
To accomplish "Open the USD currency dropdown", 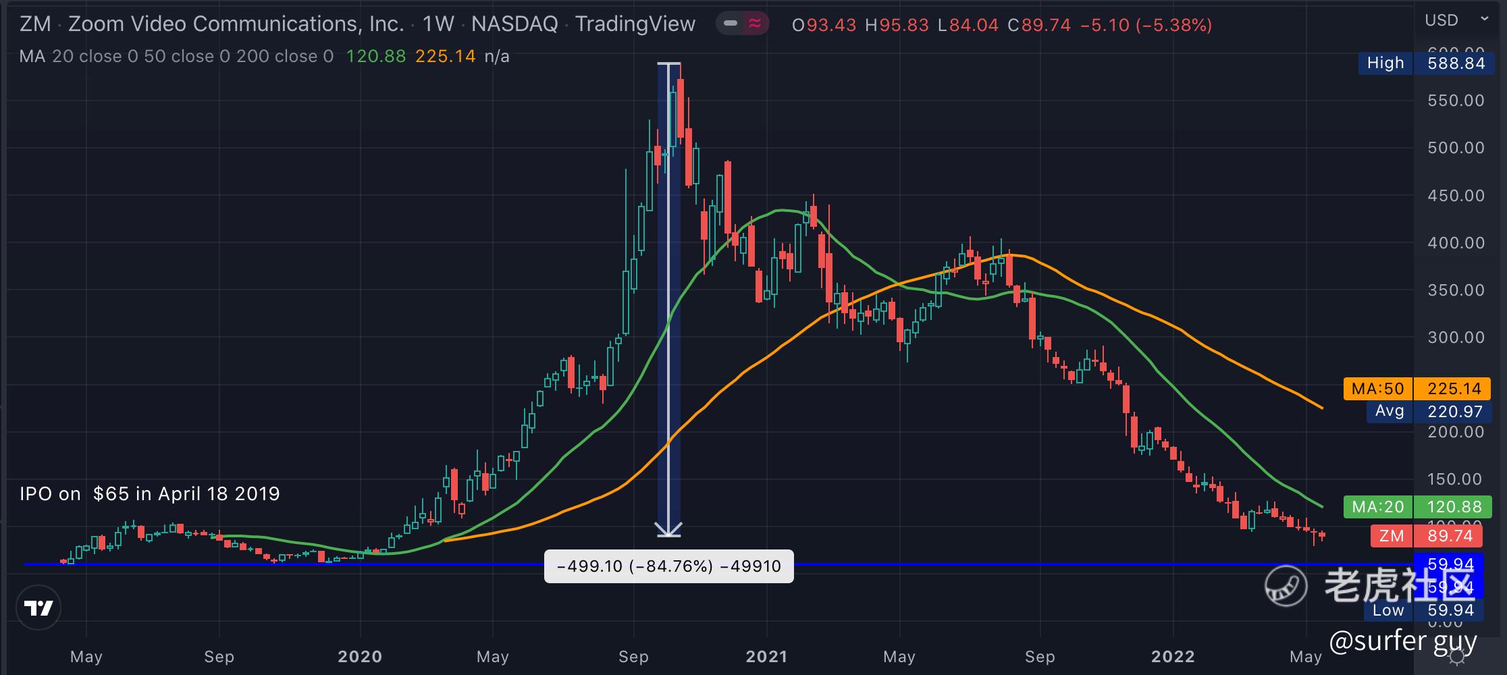I will coord(1456,20).
